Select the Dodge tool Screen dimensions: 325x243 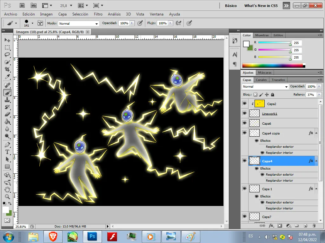[7, 136]
